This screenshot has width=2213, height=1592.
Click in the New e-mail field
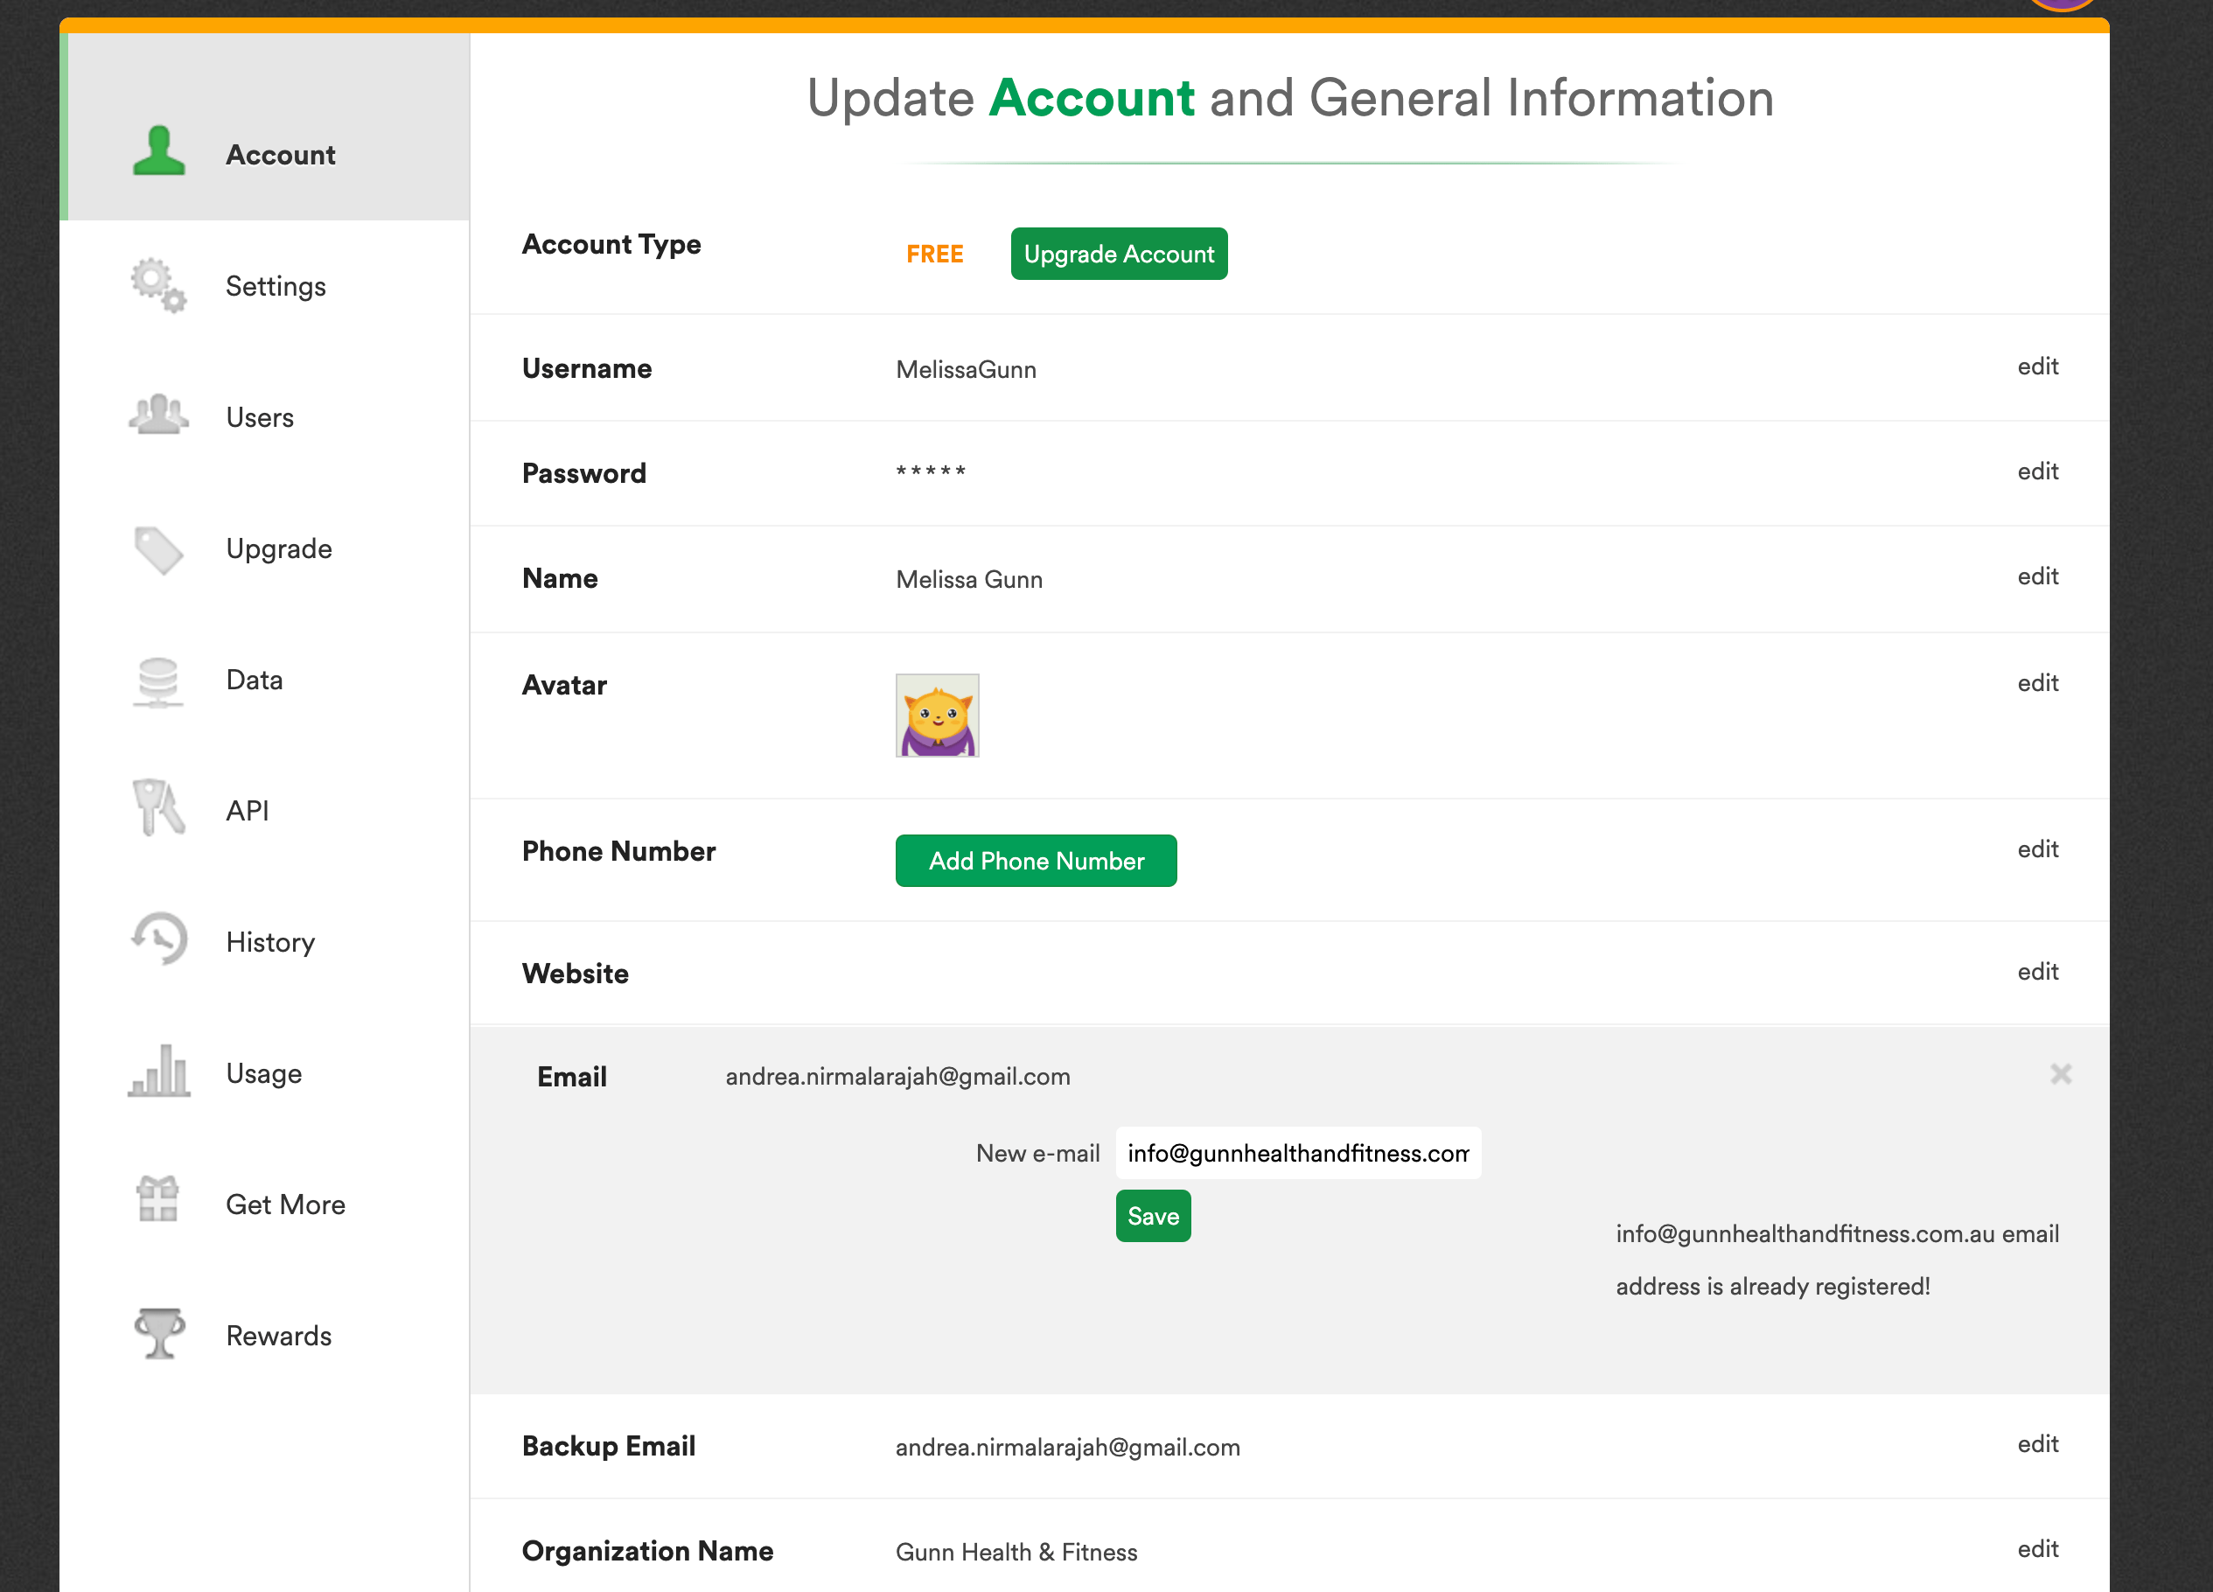(x=1297, y=1153)
